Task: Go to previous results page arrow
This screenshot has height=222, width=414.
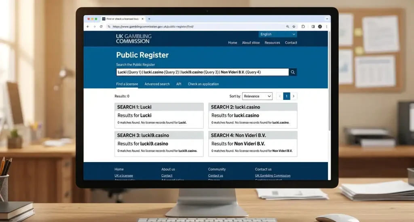Action: [280, 96]
